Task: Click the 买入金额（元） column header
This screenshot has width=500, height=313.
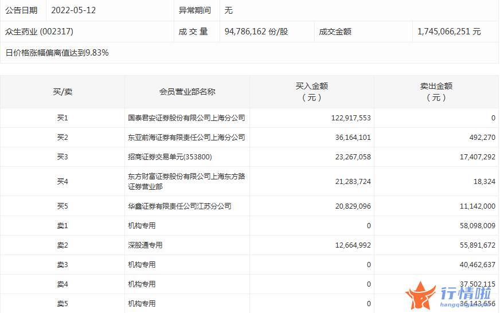Action: pos(312,92)
